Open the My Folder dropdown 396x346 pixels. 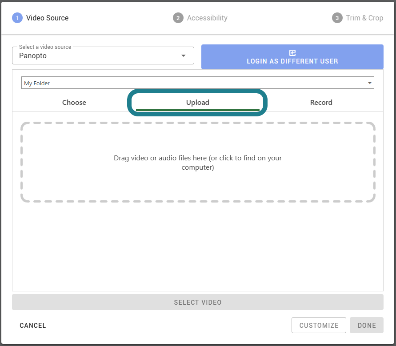pos(197,83)
